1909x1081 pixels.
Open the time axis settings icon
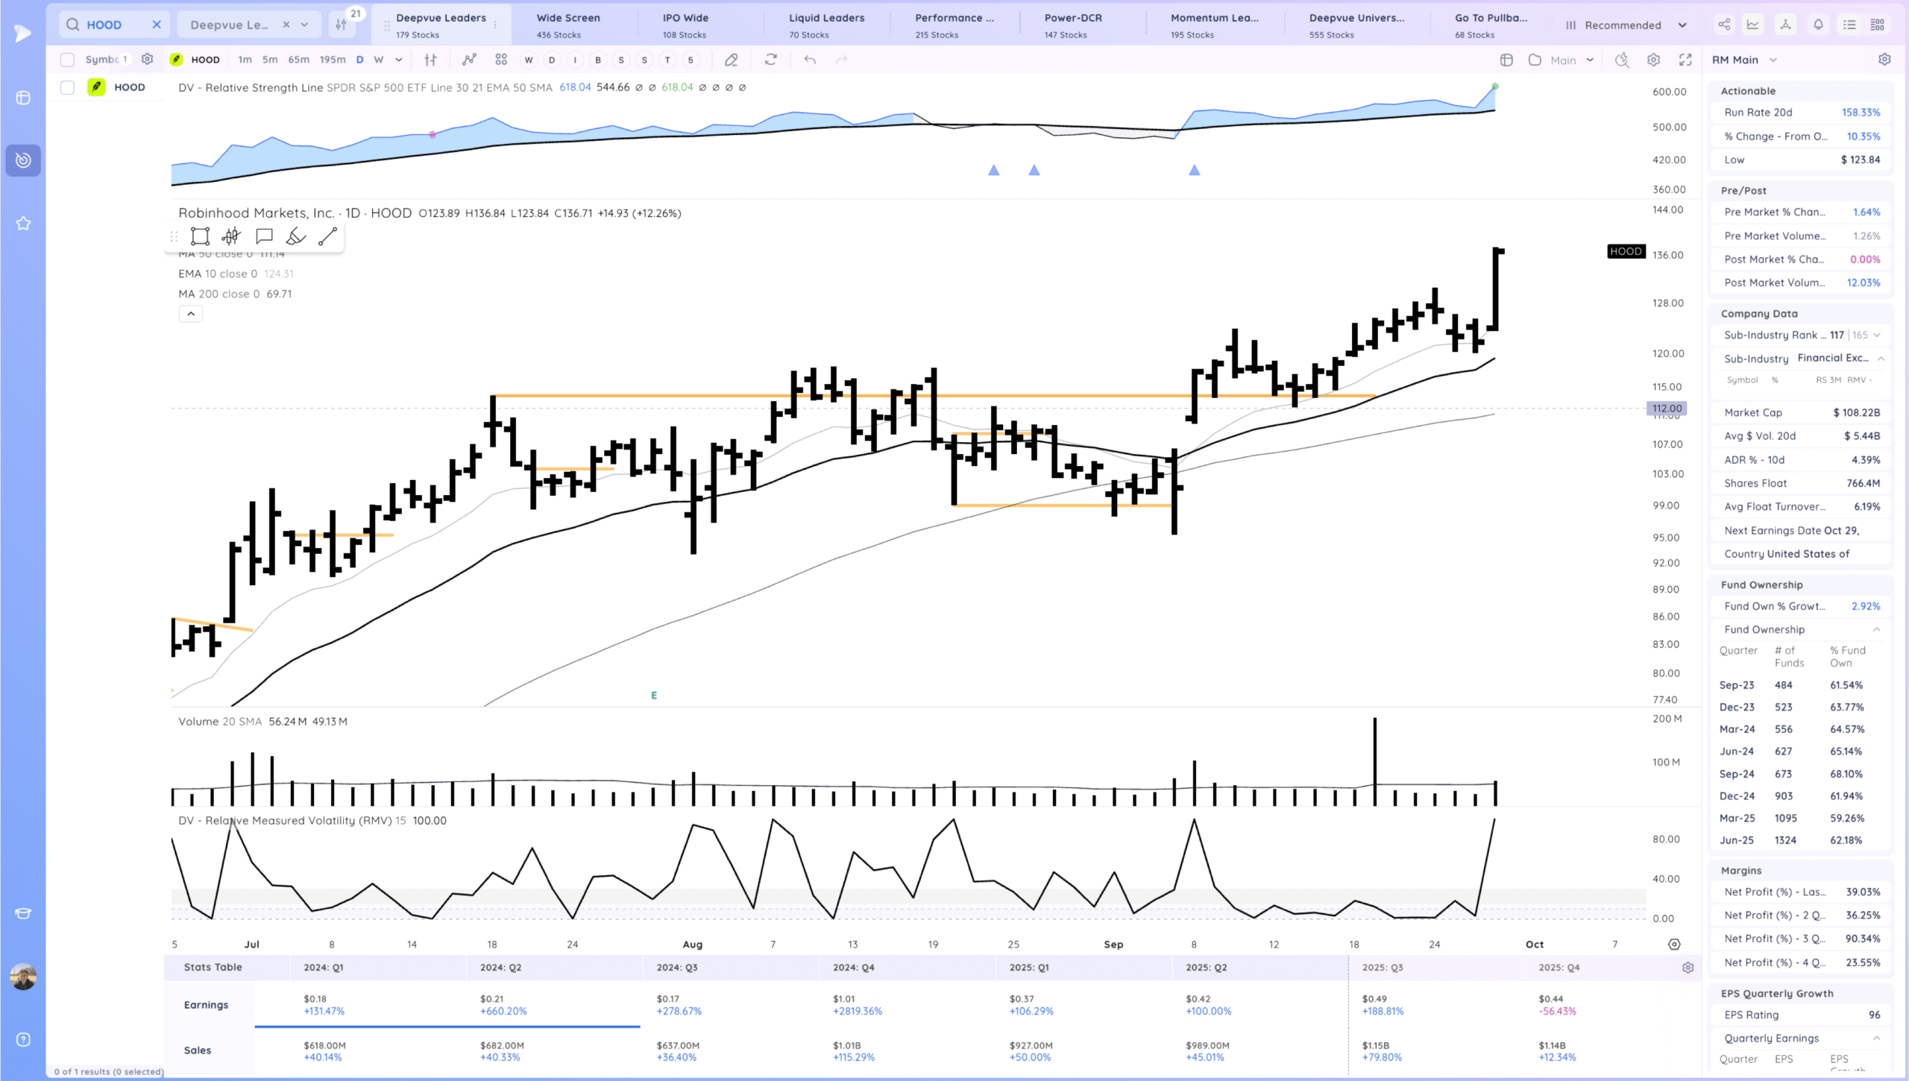(x=1674, y=945)
